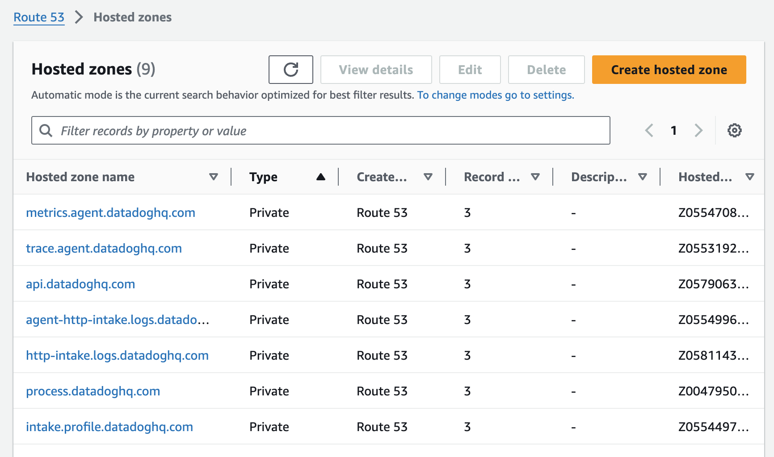This screenshot has width=774, height=457.
Task: Click View details button
Action: click(x=376, y=70)
